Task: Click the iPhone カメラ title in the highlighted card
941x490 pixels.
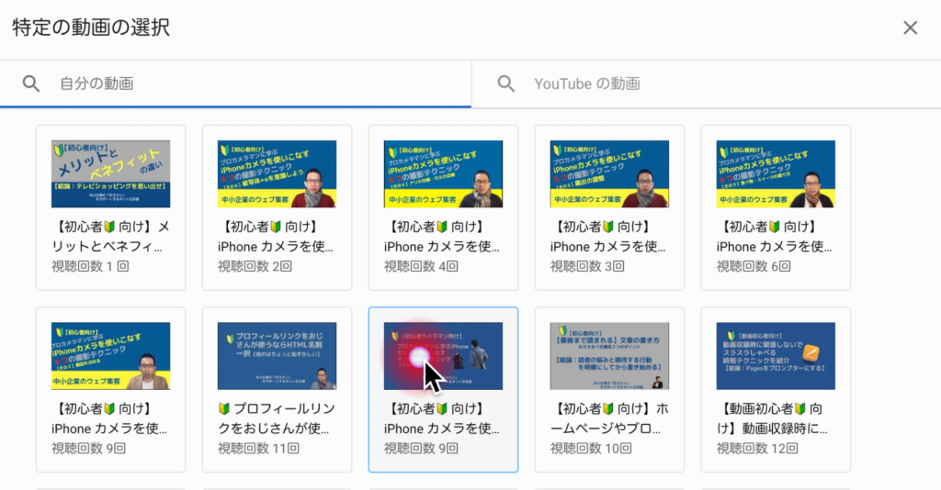Action: [442, 418]
